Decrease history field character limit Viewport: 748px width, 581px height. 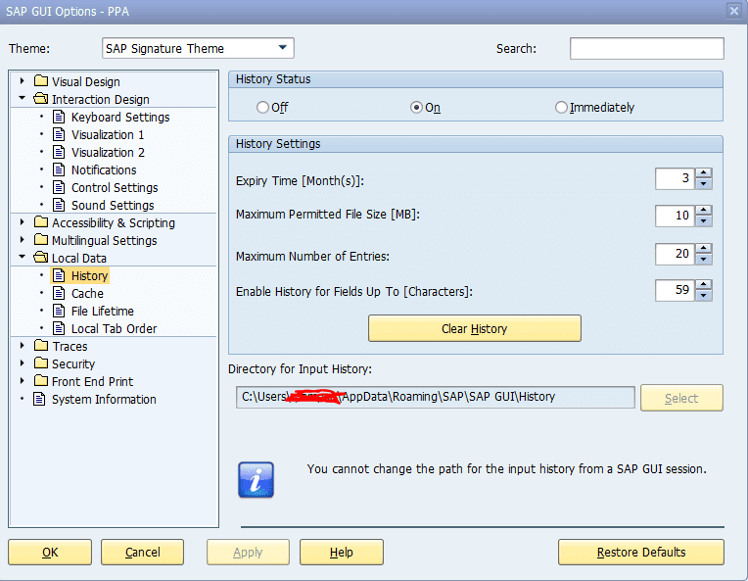pyautogui.click(x=704, y=296)
